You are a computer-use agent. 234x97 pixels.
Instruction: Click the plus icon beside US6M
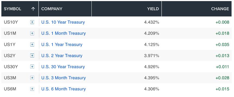coord(32,89)
